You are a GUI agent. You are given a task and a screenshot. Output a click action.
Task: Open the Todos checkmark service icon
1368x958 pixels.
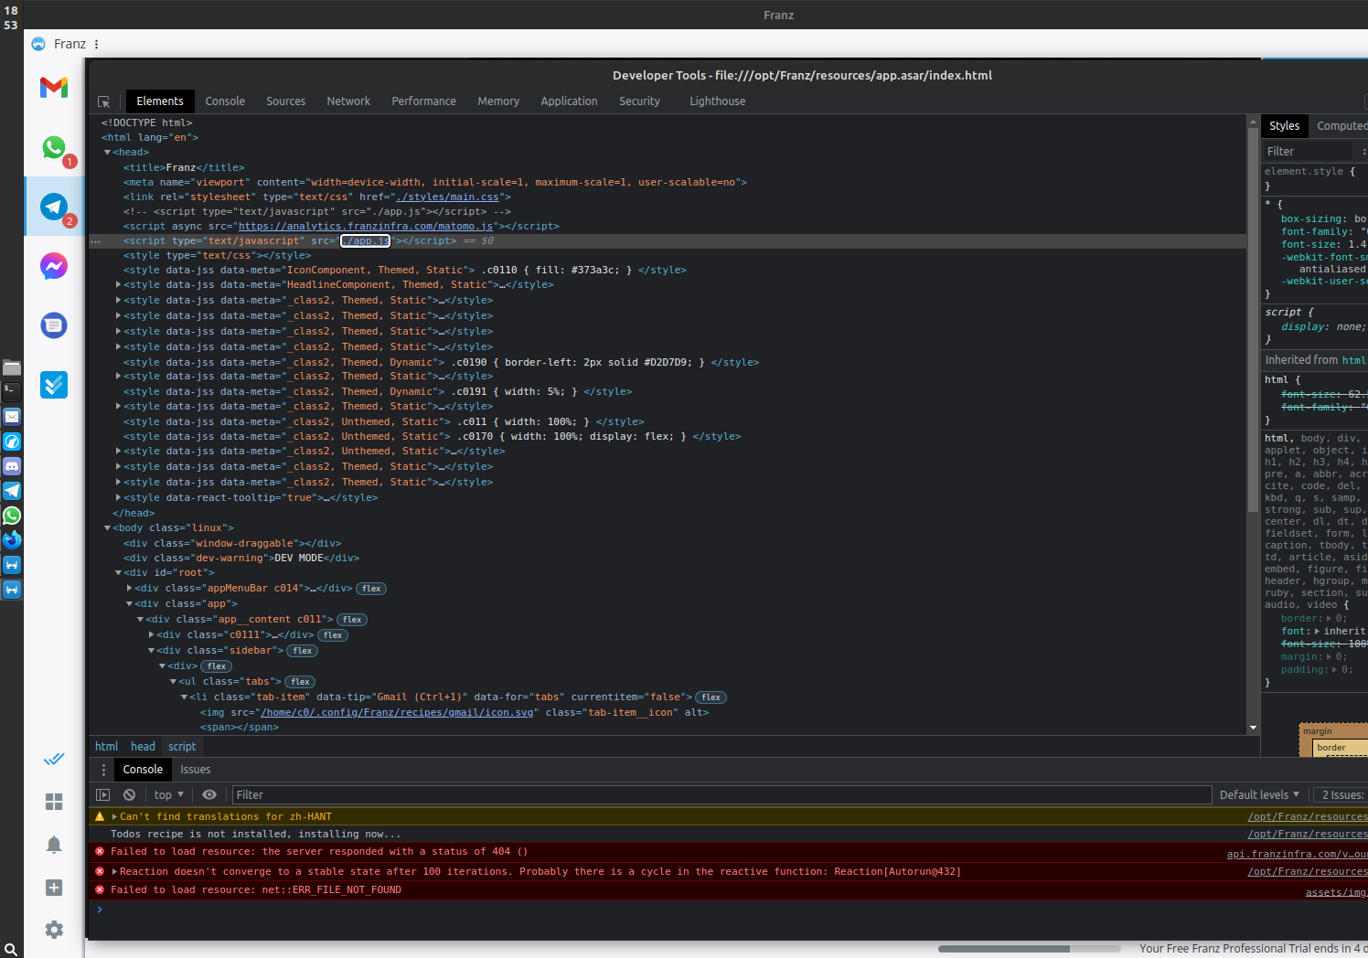point(54,385)
